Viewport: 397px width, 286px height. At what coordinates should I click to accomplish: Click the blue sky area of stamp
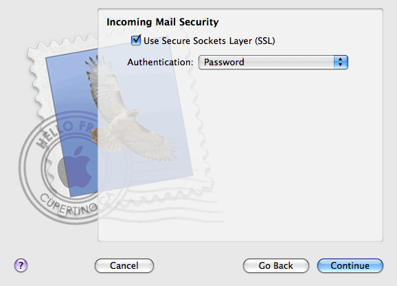pos(69,84)
